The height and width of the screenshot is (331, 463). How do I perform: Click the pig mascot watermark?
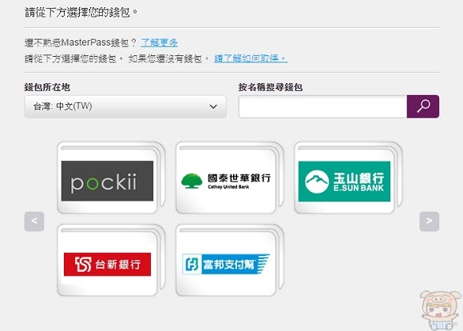(441, 310)
